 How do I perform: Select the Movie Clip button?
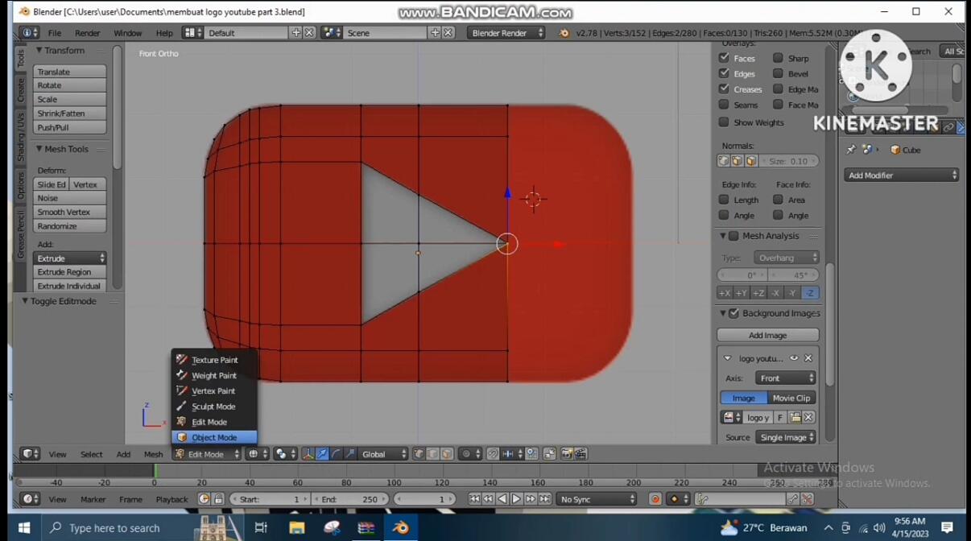(791, 398)
